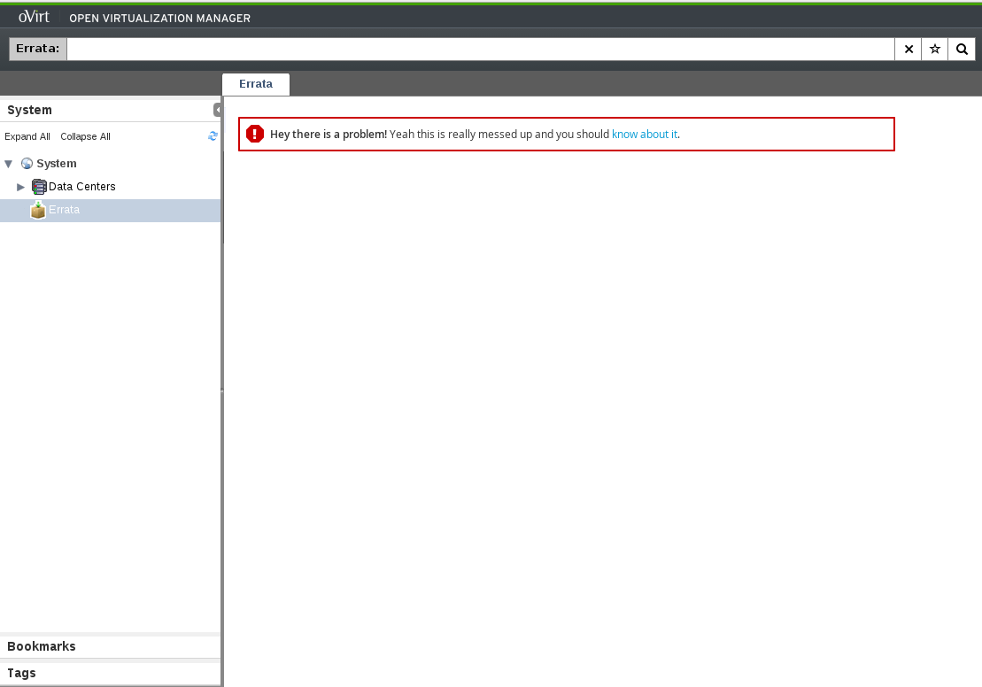Click the Data Centers server icon

[x=39, y=187]
